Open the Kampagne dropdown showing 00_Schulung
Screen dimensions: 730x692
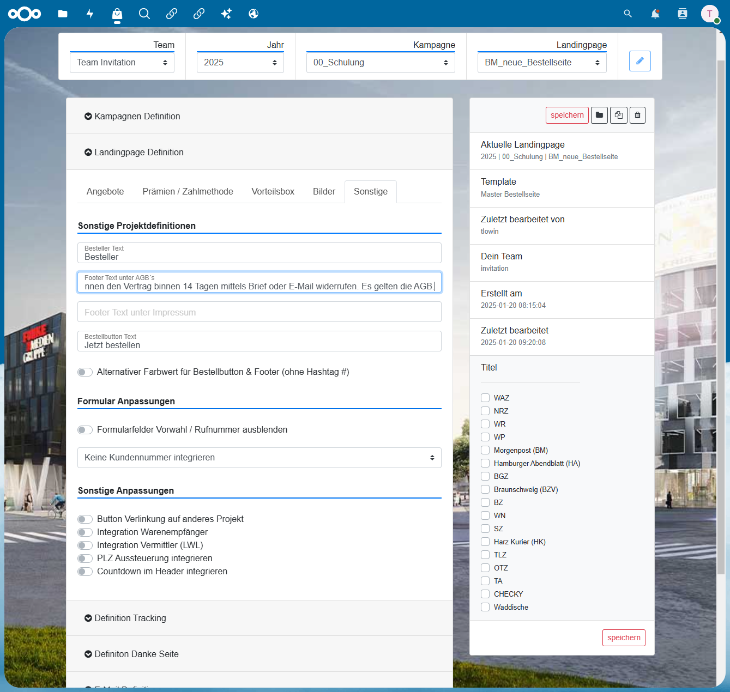click(x=381, y=63)
